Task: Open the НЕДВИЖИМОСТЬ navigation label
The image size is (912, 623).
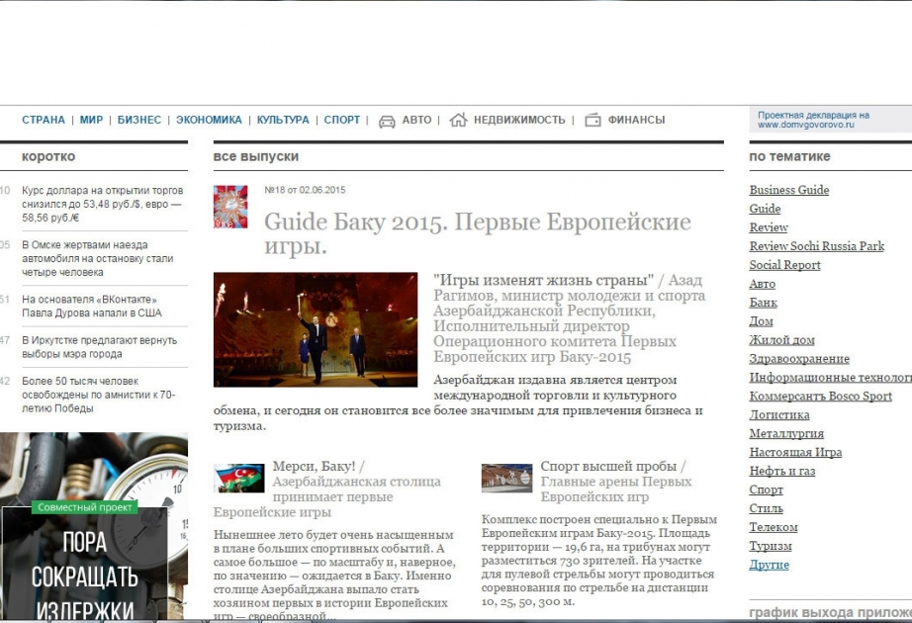Action: click(519, 120)
